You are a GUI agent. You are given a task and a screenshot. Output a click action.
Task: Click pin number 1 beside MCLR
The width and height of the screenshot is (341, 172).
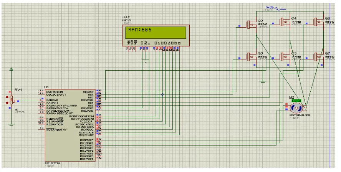click(41, 128)
